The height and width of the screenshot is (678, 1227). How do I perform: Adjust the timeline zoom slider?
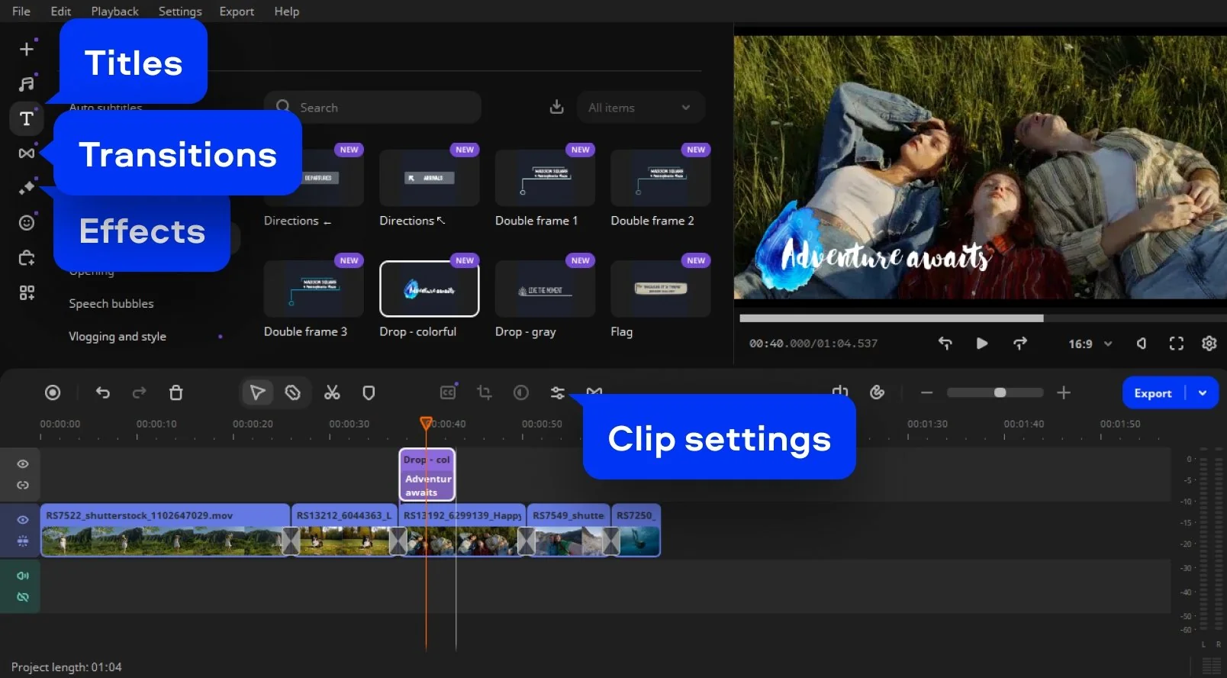pos(1000,392)
